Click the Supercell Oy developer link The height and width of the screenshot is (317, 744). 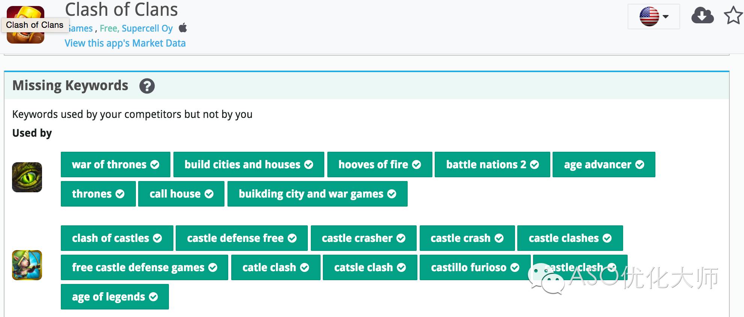[147, 29]
